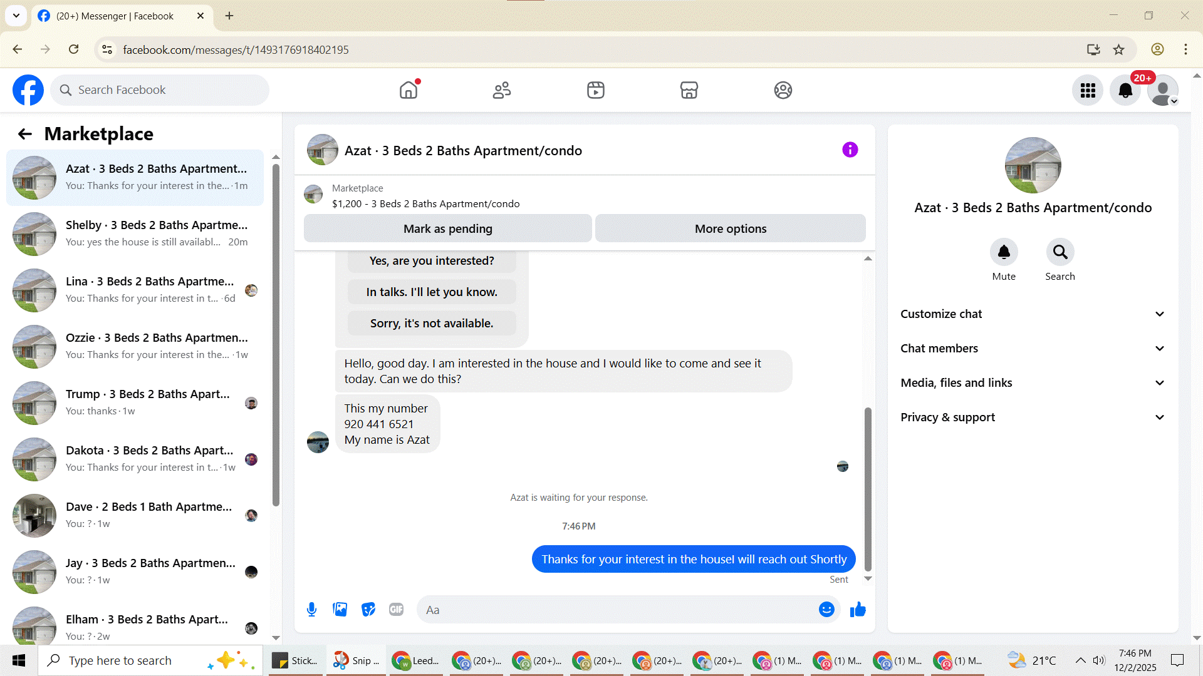This screenshot has width=1203, height=676.
Task: Click the voice clip microphone icon
Action: [311, 610]
